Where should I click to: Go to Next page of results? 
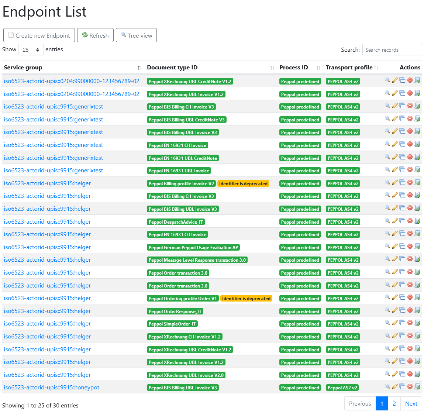[x=411, y=403]
